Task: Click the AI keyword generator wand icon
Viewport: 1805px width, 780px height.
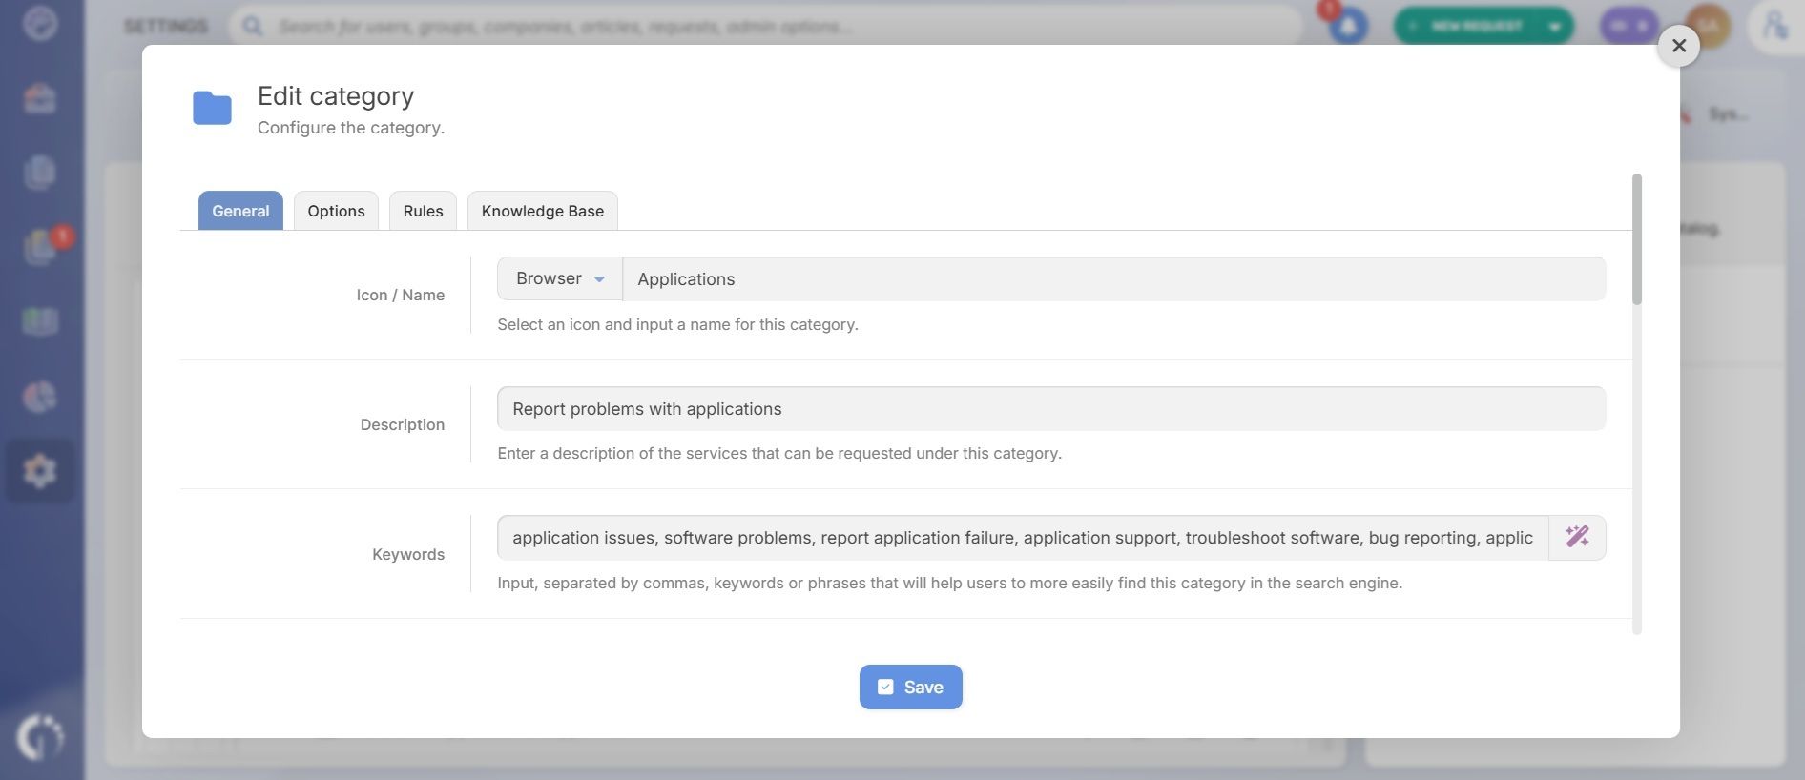Action: [x=1577, y=537]
